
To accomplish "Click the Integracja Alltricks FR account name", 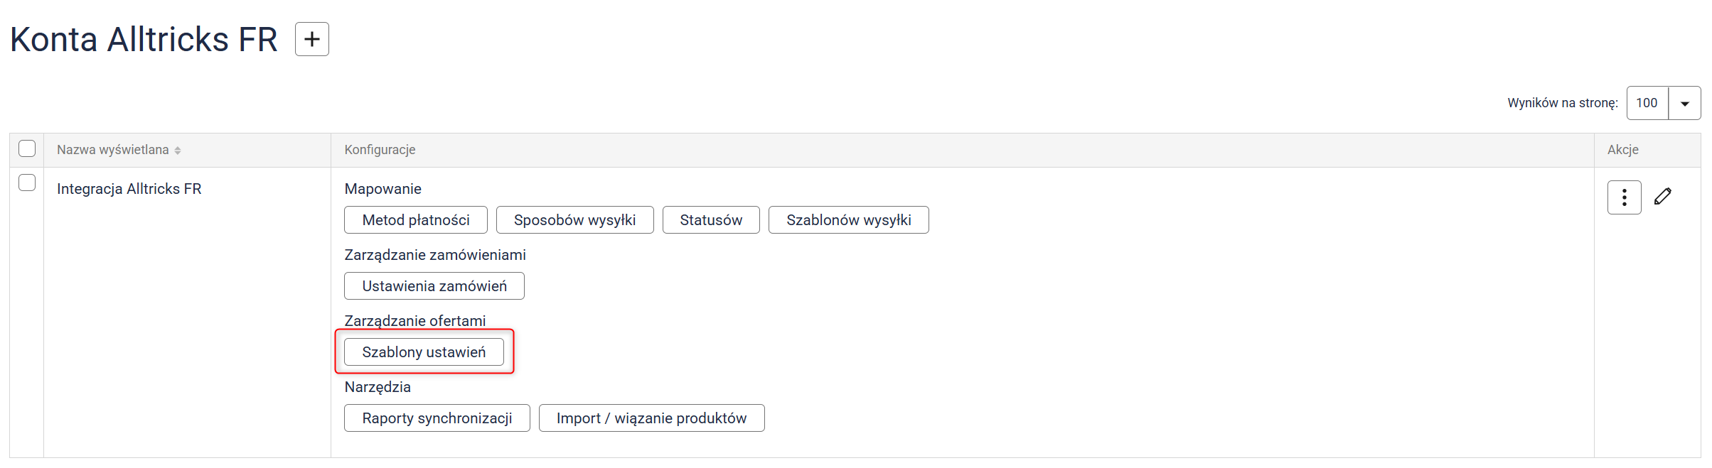I will [129, 189].
